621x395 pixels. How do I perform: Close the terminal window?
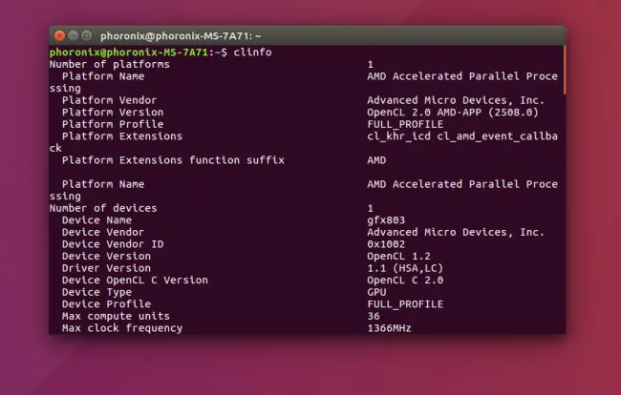click(x=59, y=36)
